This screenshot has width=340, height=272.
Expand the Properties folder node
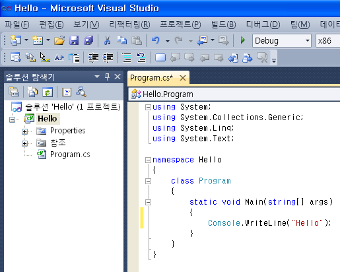click(x=24, y=131)
